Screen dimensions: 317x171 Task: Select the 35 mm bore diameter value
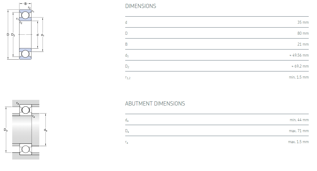tap(303, 22)
